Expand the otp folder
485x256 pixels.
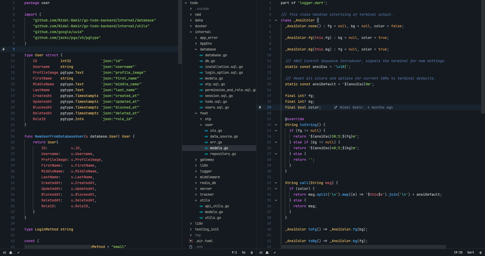(201, 119)
